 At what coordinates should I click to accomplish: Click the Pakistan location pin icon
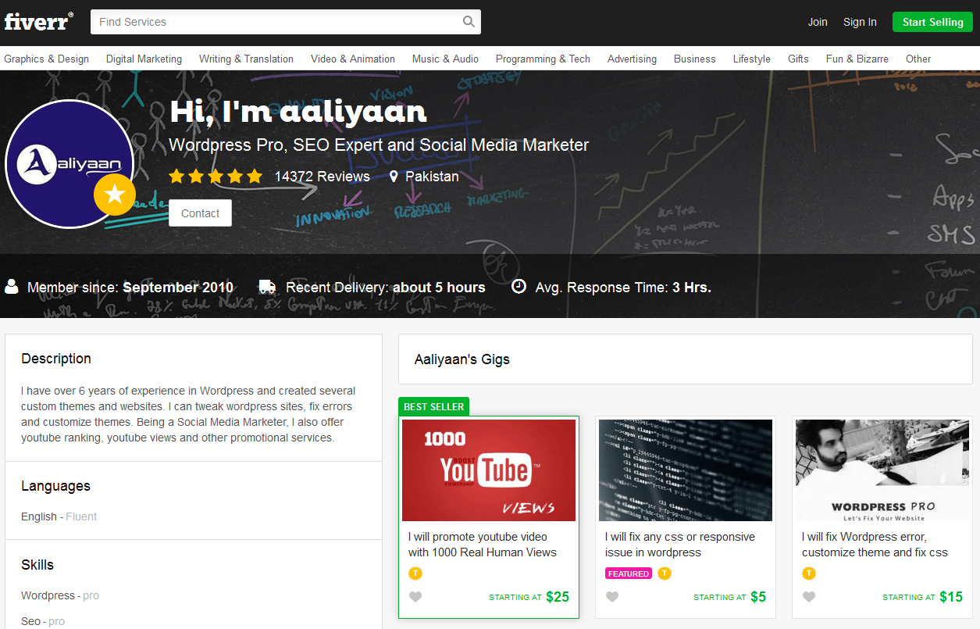pyautogui.click(x=394, y=177)
